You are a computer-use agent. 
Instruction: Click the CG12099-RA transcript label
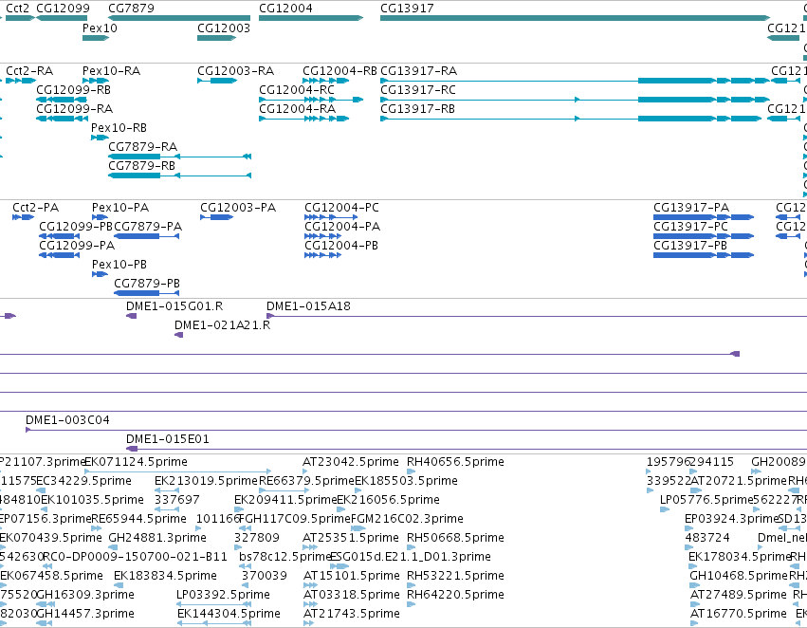coord(74,108)
